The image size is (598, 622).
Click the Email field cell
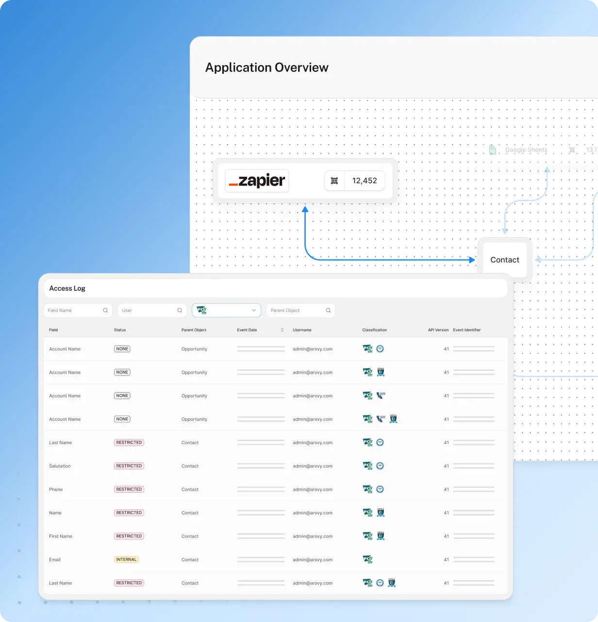(x=55, y=559)
